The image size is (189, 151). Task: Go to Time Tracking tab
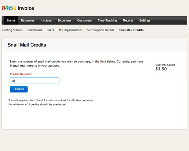[x=107, y=20]
